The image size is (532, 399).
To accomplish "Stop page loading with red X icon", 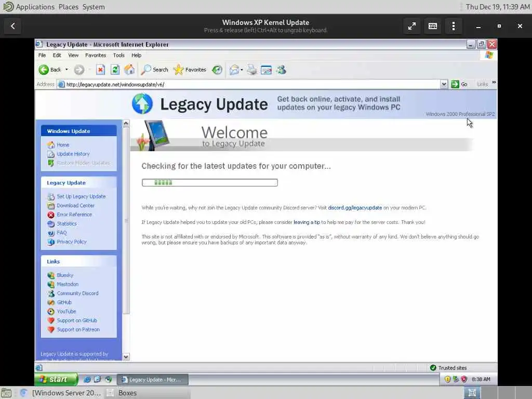I will 100,70.
